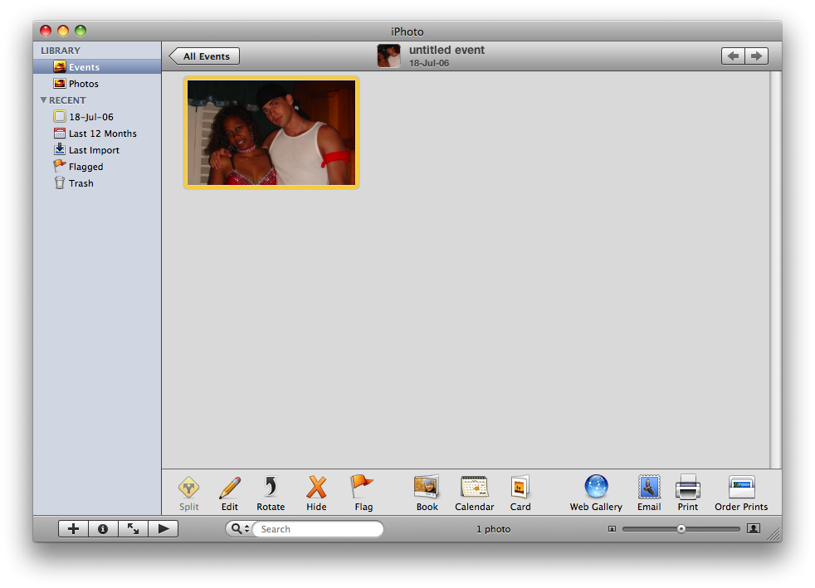Collapse the RECENT section triangle
Image resolution: width=815 pixels, height=588 pixels.
44,100
